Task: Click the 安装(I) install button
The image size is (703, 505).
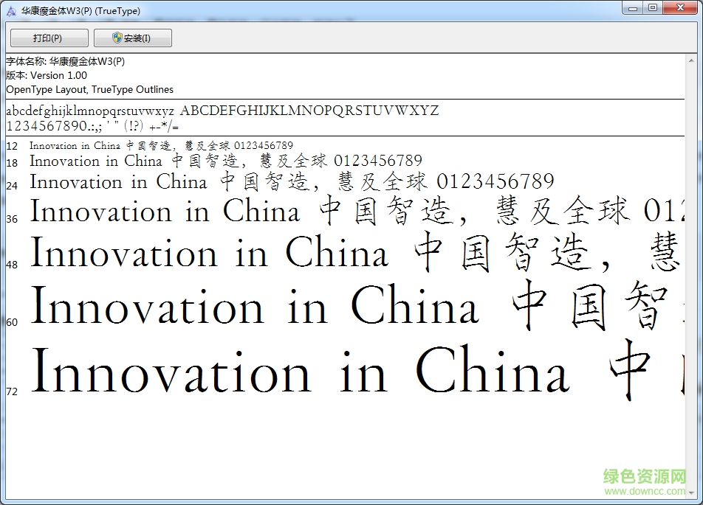Action: coord(133,38)
